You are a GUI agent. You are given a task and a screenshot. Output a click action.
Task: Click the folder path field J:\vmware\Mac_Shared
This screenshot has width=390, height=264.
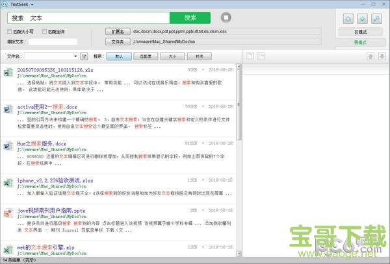(x=226, y=42)
